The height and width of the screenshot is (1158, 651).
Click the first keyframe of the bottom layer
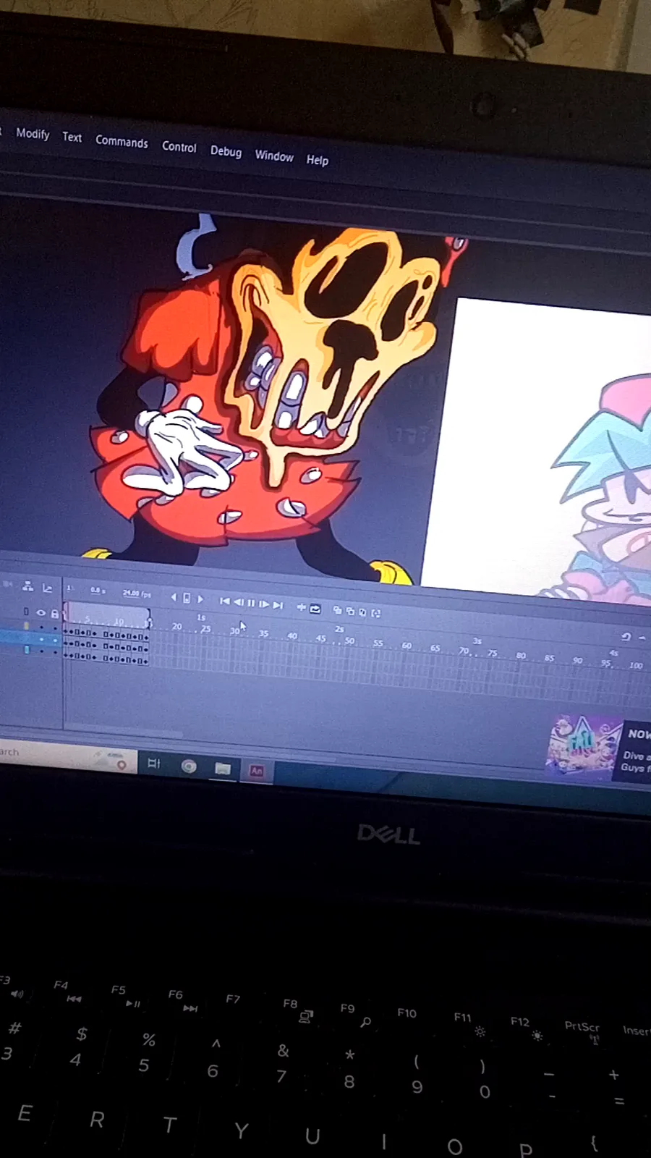(66, 655)
